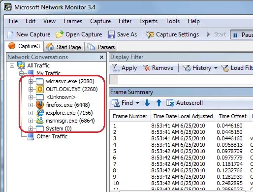Select the My Traffic tree label
253x192 pixels.
(x=48, y=73)
